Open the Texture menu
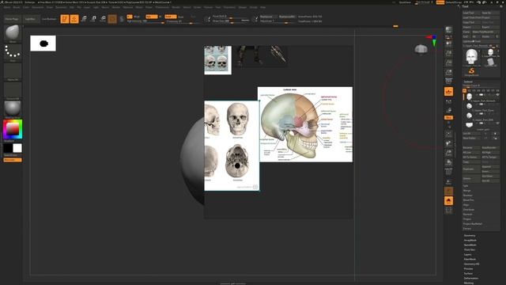Screen dimensions: 506x285 pyautogui.click(x=209, y=7)
